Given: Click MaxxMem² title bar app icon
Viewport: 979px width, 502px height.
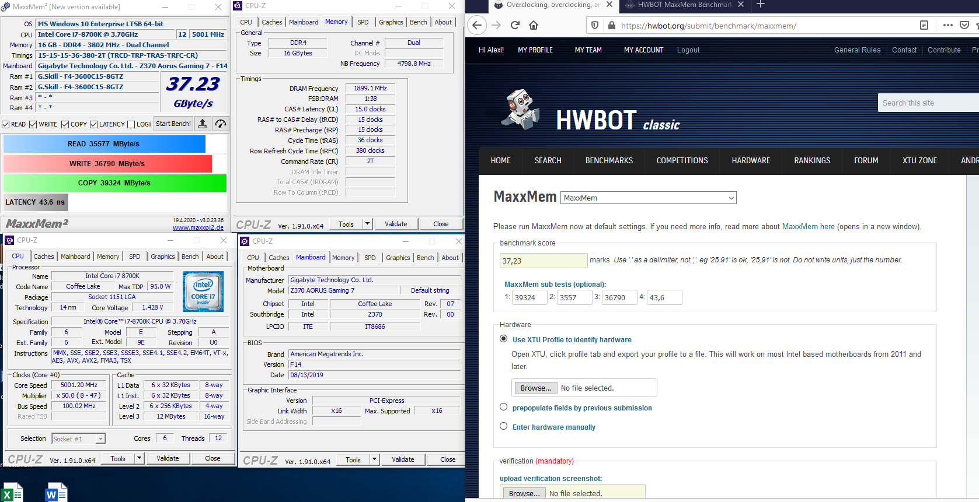Looking at the screenshot, I should (6, 7).
